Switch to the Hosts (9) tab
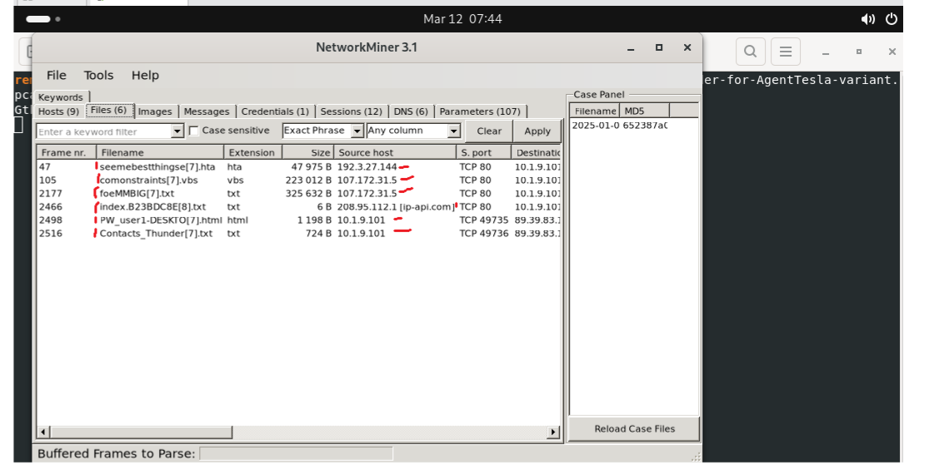Viewport: 949px width, 470px height. [x=58, y=111]
